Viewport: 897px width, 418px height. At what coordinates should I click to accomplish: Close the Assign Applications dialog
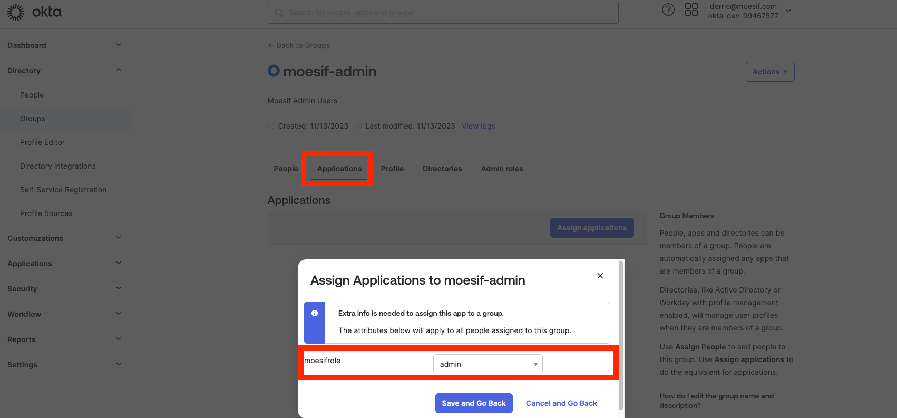coord(600,276)
